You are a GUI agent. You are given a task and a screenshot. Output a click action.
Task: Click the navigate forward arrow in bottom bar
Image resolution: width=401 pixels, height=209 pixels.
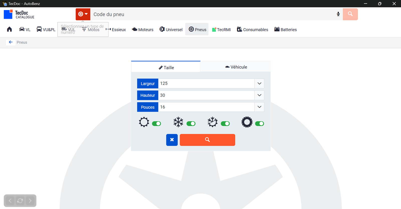pyautogui.click(x=30, y=201)
